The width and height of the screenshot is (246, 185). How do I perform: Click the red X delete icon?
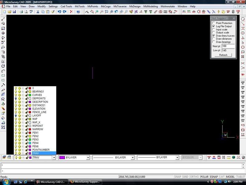tap(71, 12)
